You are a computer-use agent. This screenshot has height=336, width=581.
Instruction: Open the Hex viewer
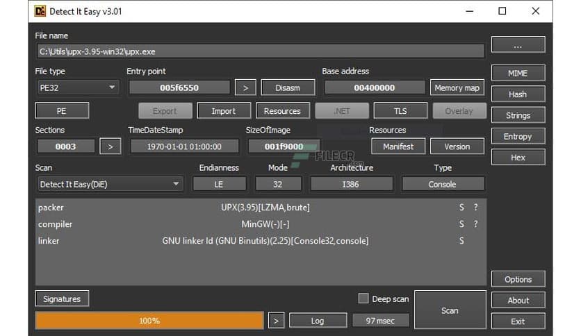coord(518,158)
